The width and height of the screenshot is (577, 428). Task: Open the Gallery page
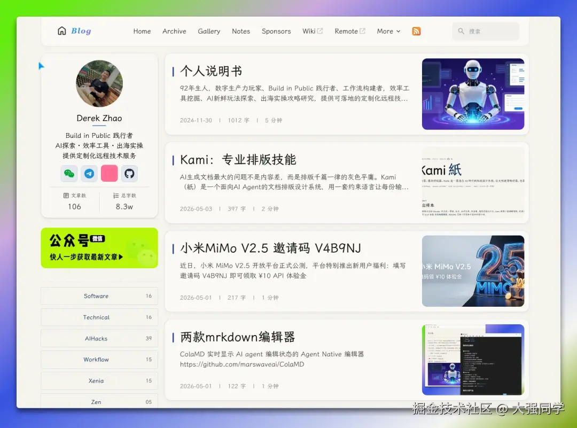(209, 32)
